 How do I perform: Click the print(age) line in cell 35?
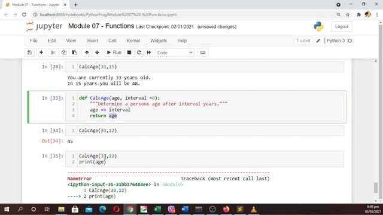(92, 162)
